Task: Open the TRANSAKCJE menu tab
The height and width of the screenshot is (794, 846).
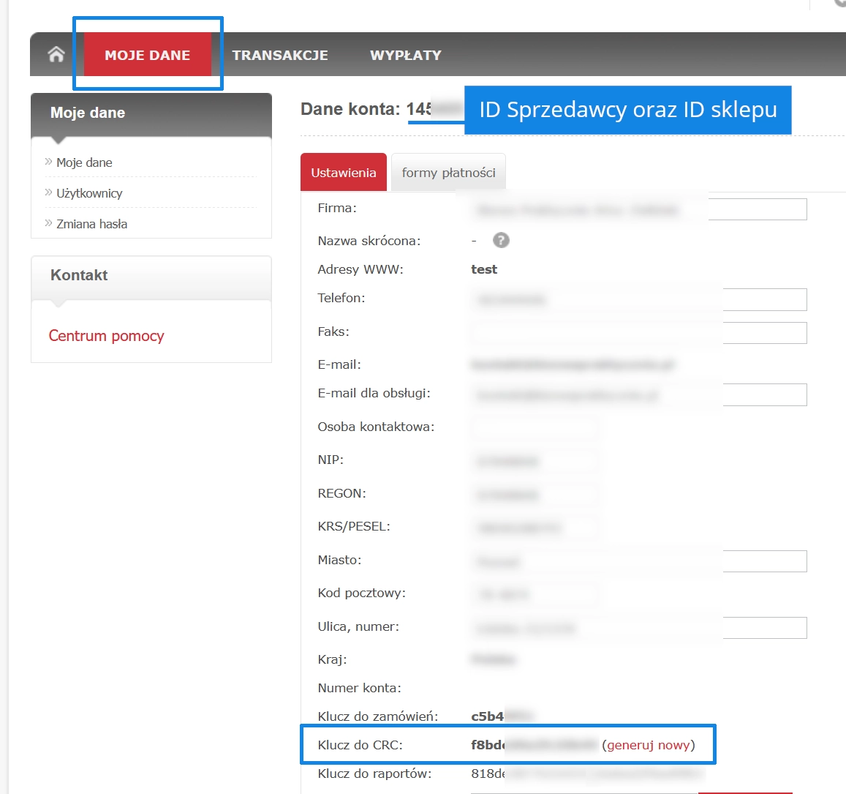Action: 280,55
